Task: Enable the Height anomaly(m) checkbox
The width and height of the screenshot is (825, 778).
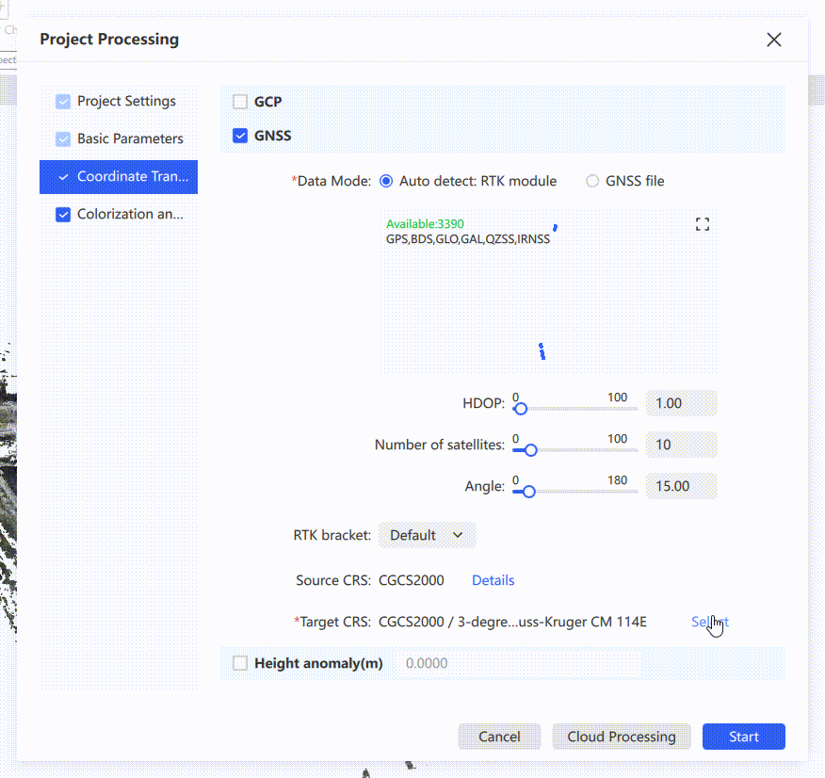Action: pos(240,663)
